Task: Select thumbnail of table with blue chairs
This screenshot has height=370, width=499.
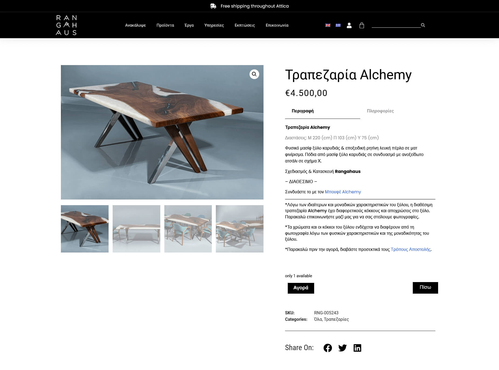Action: (x=188, y=229)
